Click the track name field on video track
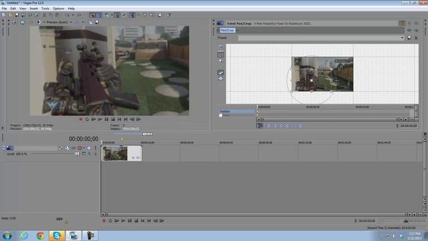 (35, 148)
